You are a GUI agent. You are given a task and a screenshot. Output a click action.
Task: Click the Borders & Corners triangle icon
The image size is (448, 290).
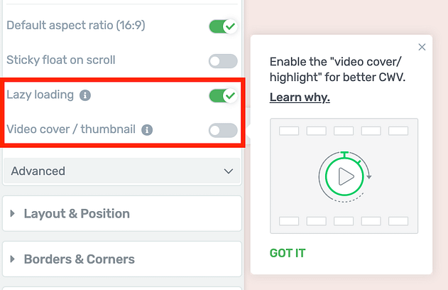pos(12,259)
